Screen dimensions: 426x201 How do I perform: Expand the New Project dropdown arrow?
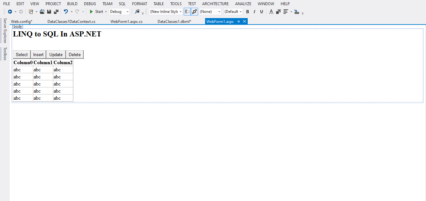click(36, 12)
